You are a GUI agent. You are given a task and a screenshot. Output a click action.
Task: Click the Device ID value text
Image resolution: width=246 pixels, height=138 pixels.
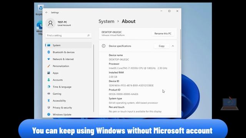[x=131, y=85]
